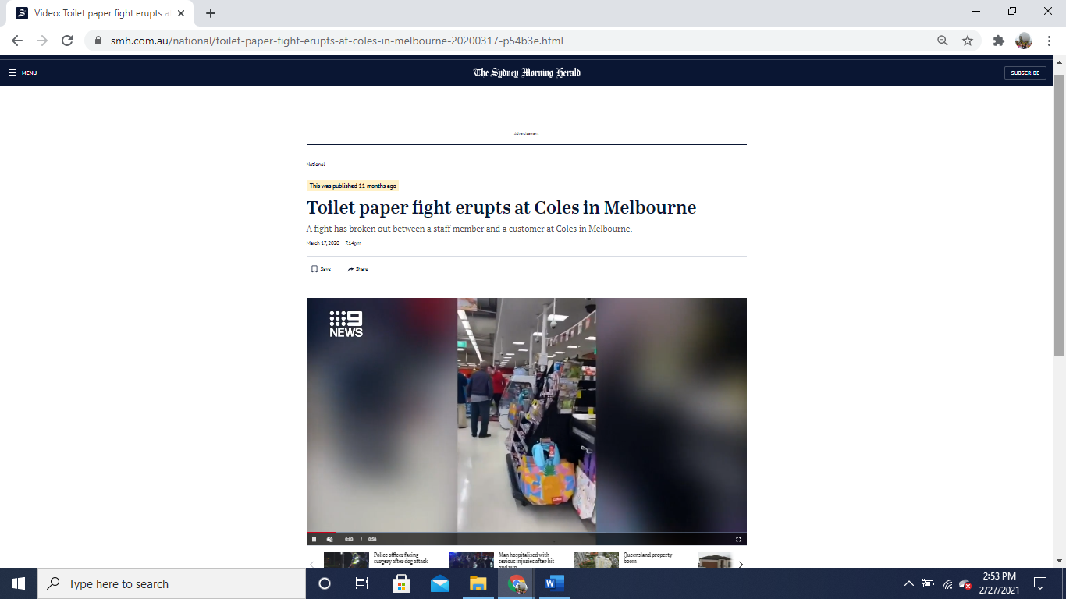Enter fullscreen mode on video player

pyautogui.click(x=738, y=539)
